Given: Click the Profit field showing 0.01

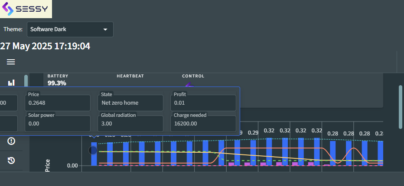Looking at the screenshot, I should [203, 103].
